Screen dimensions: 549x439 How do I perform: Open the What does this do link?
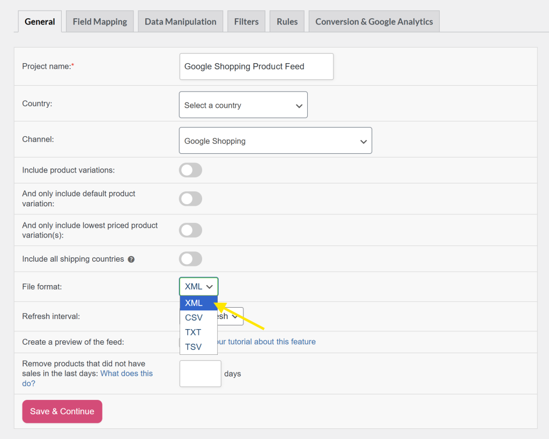(x=126, y=373)
